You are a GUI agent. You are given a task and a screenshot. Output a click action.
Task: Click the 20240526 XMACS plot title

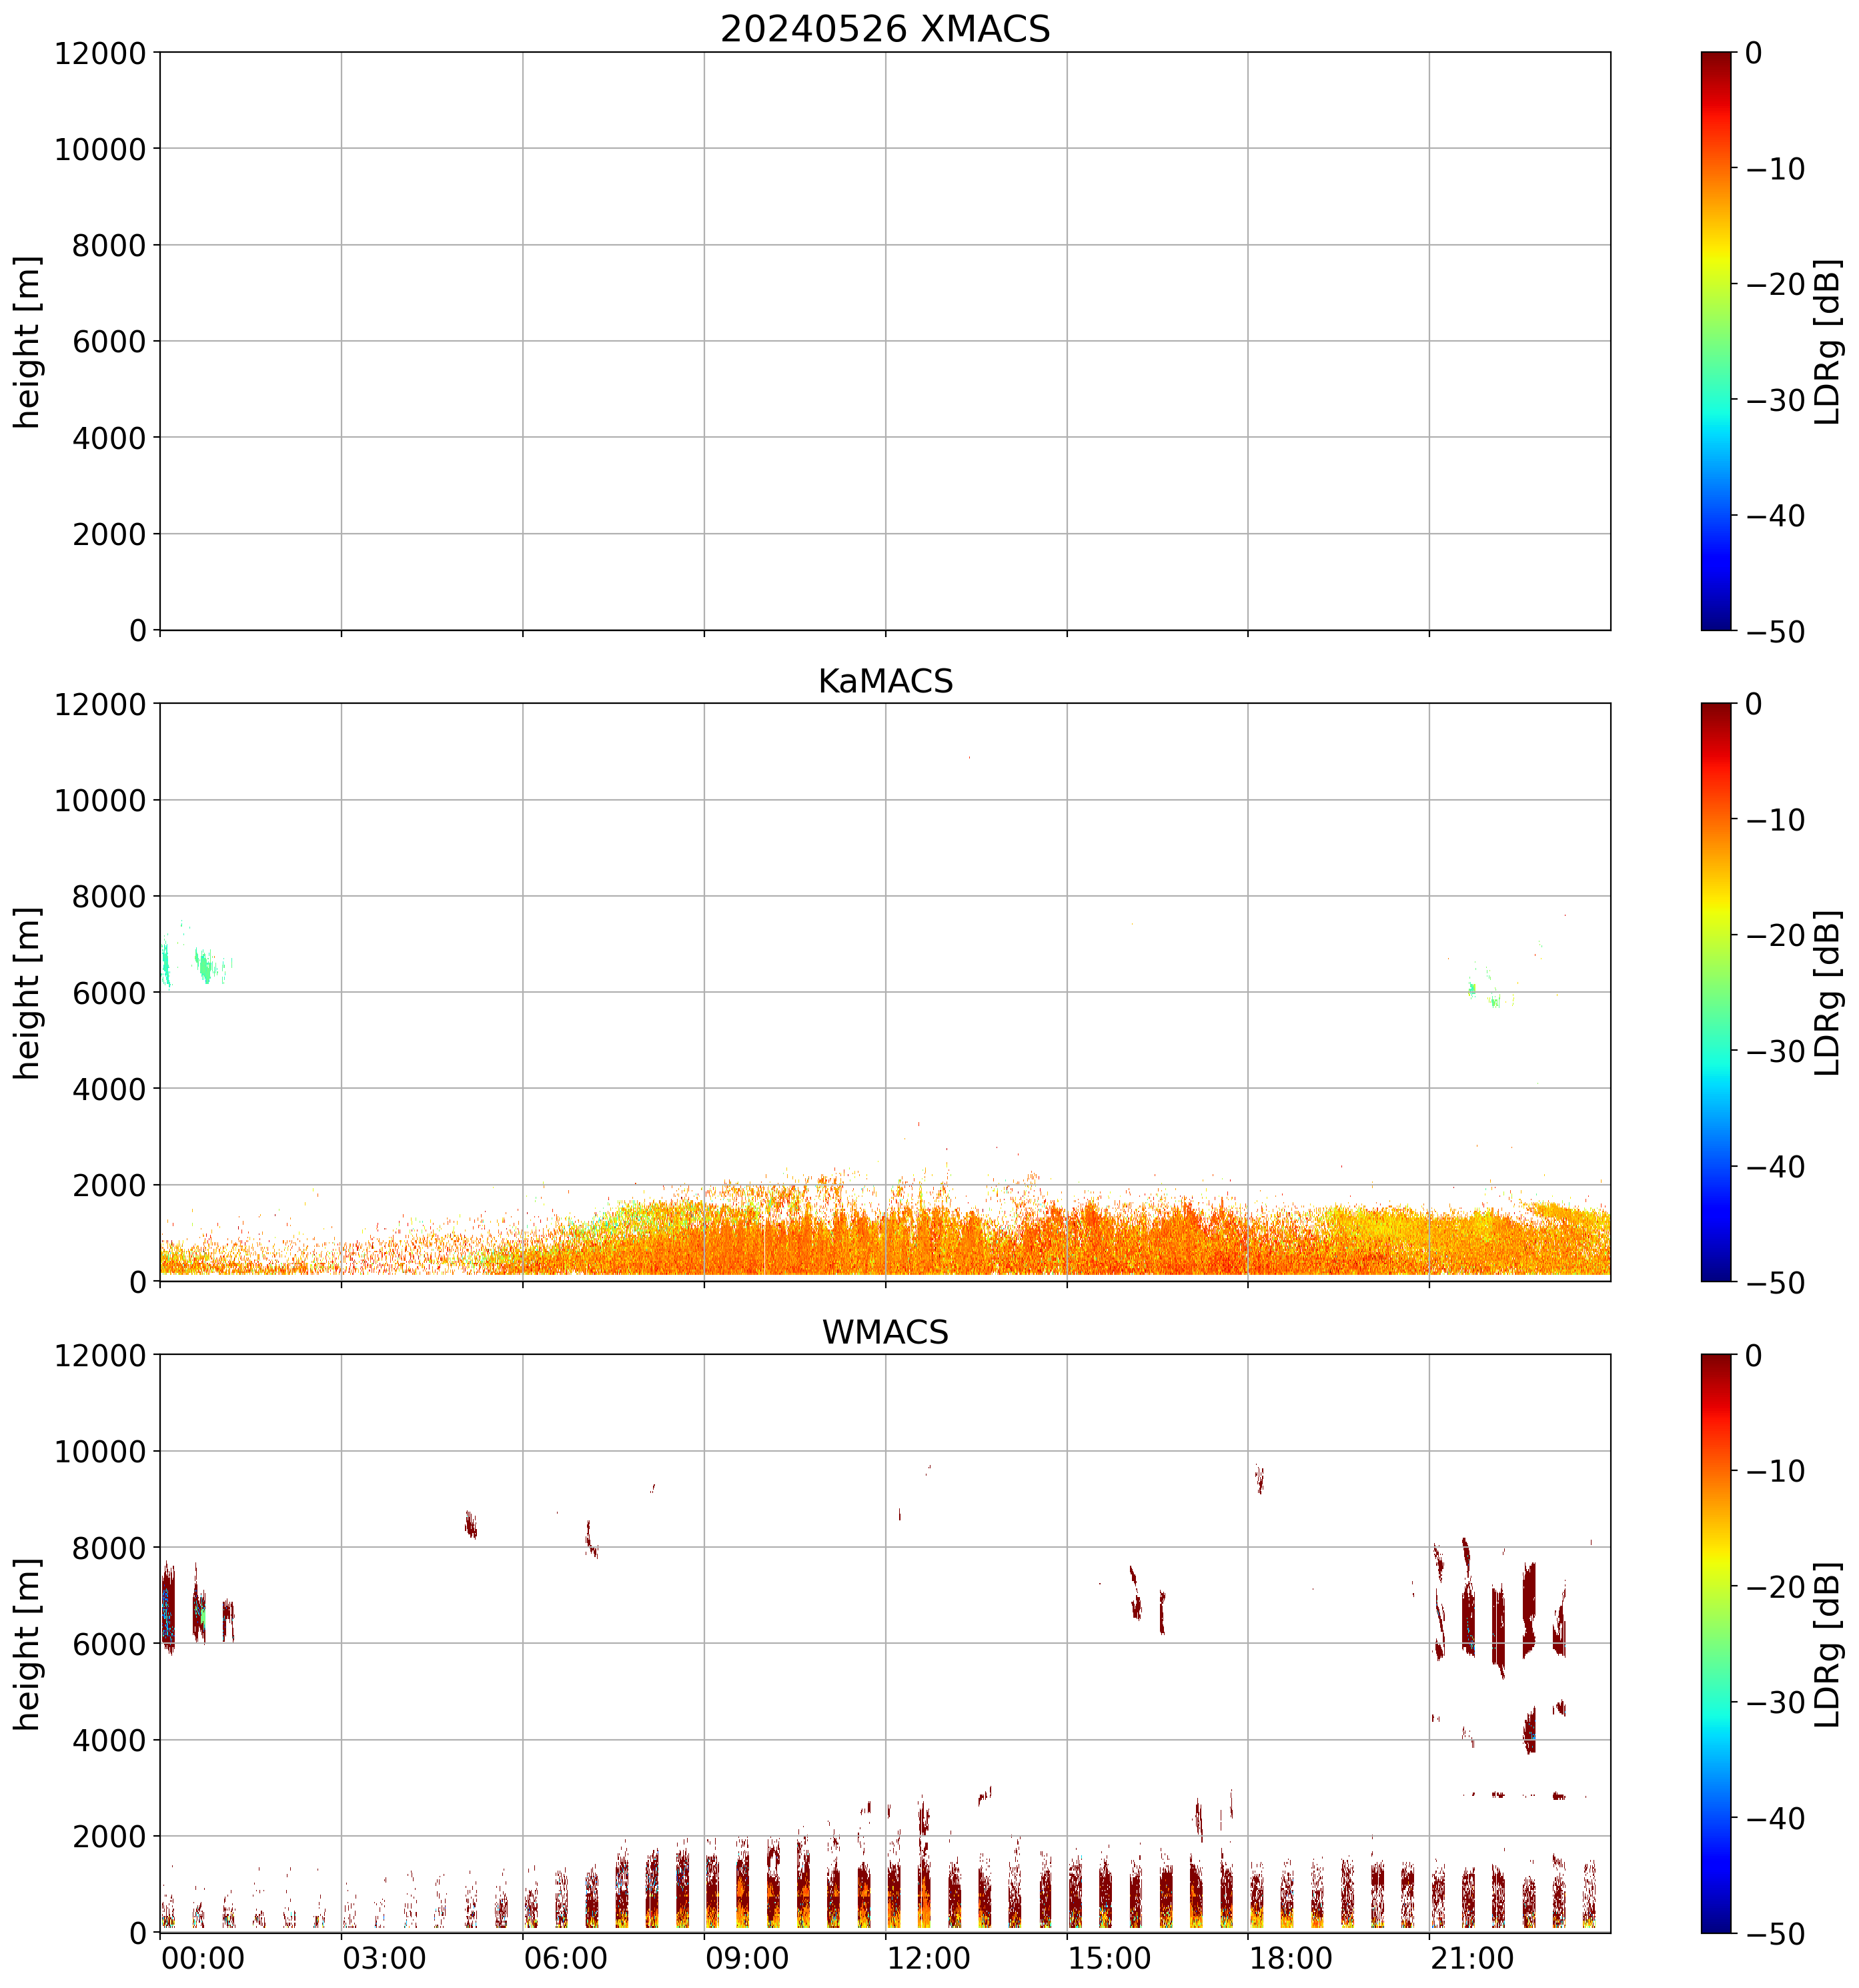pyautogui.click(x=885, y=29)
